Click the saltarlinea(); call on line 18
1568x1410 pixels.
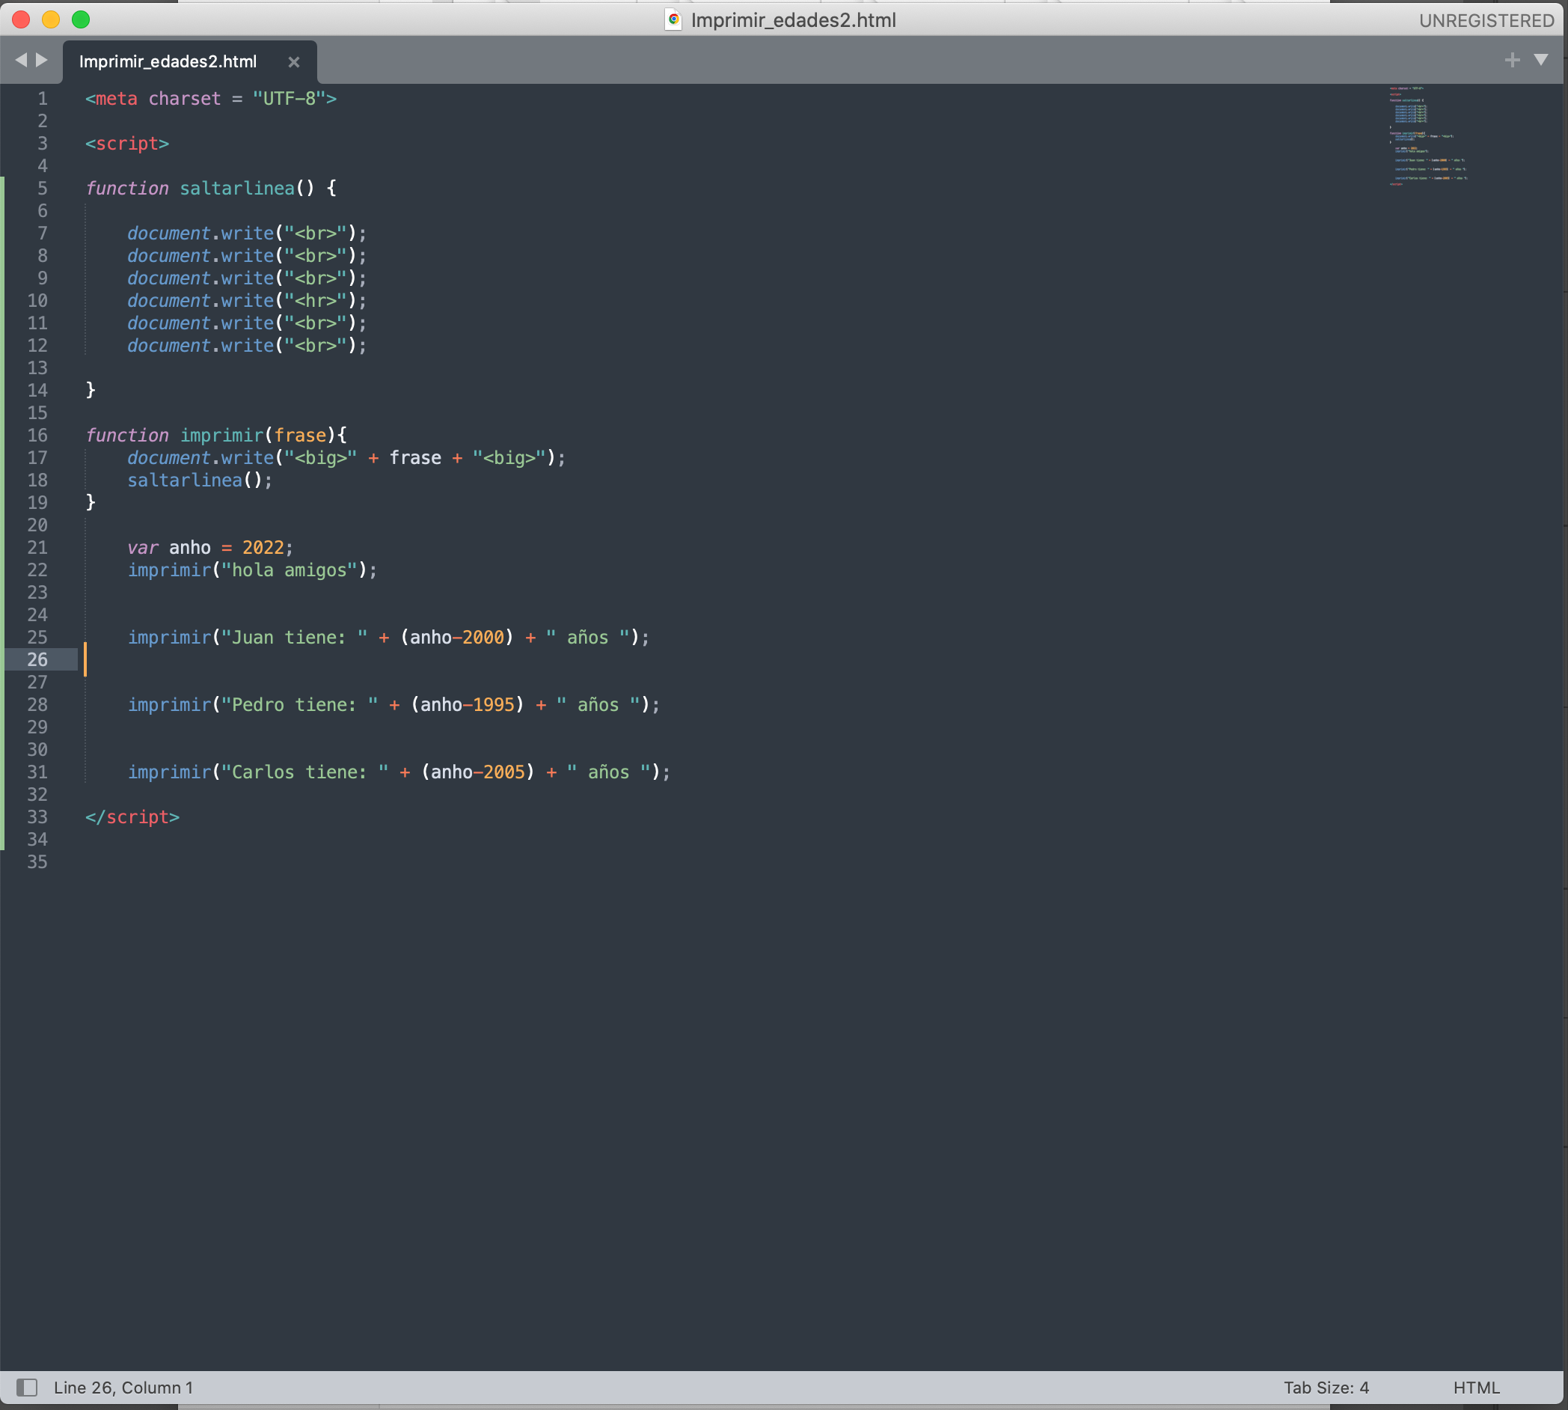pyautogui.click(x=200, y=480)
